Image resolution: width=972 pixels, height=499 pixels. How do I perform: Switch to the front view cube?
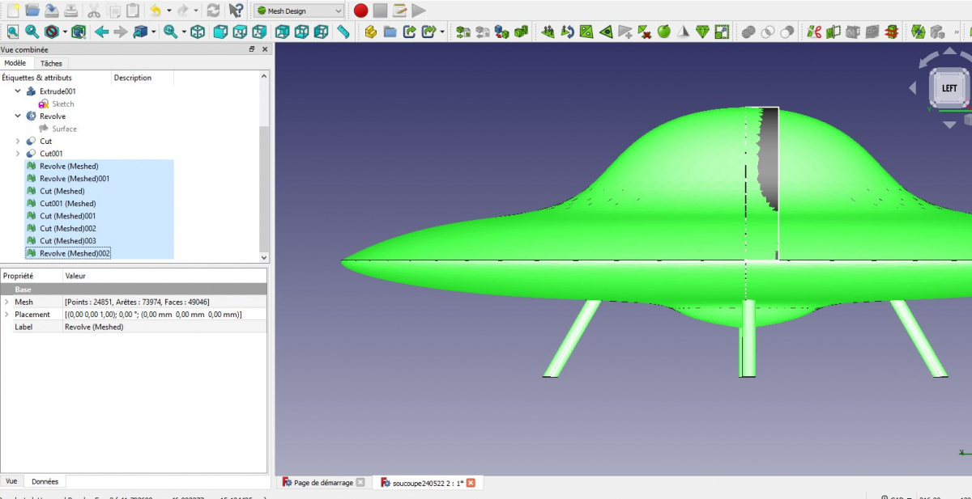tap(220, 32)
